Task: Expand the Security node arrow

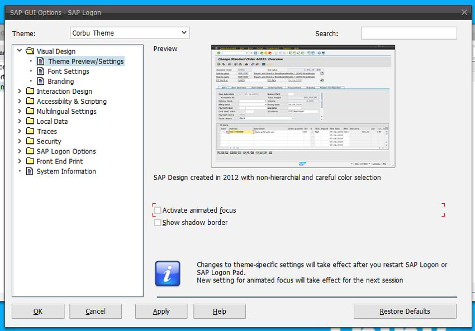Action: (20, 141)
